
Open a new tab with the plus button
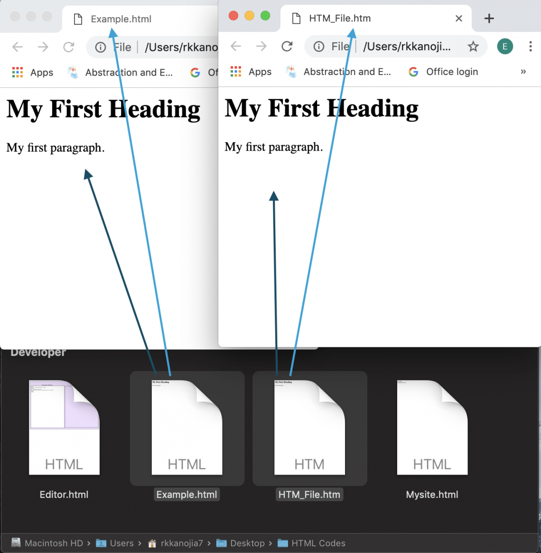click(x=489, y=18)
